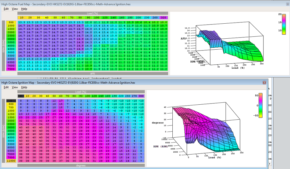
Task: Open Help menu in High Octane Ignition Map window
Action: pyautogui.click(x=24, y=87)
